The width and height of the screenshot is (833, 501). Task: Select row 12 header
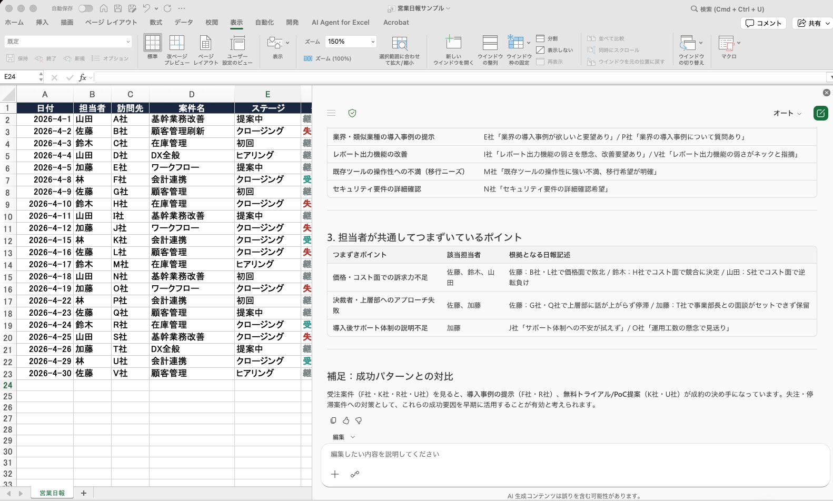pyautogui.click(x=8, y=241)
